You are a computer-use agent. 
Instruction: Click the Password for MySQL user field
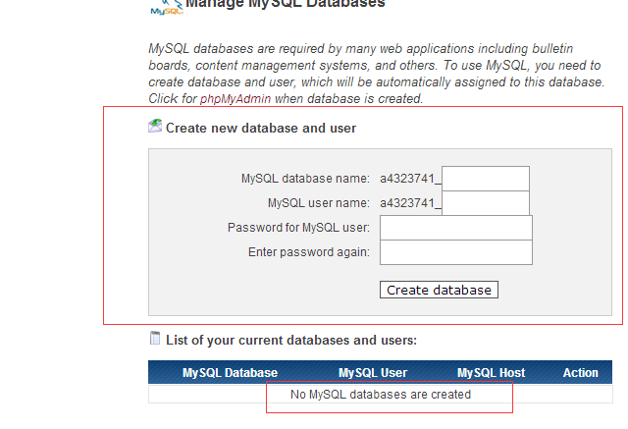click(456, 228)
